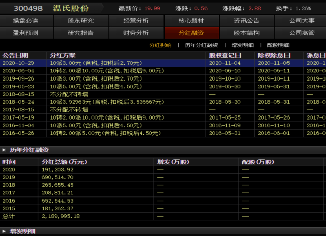
Task: Click the 分红总额(万元) column header
Action: point(64,162)
